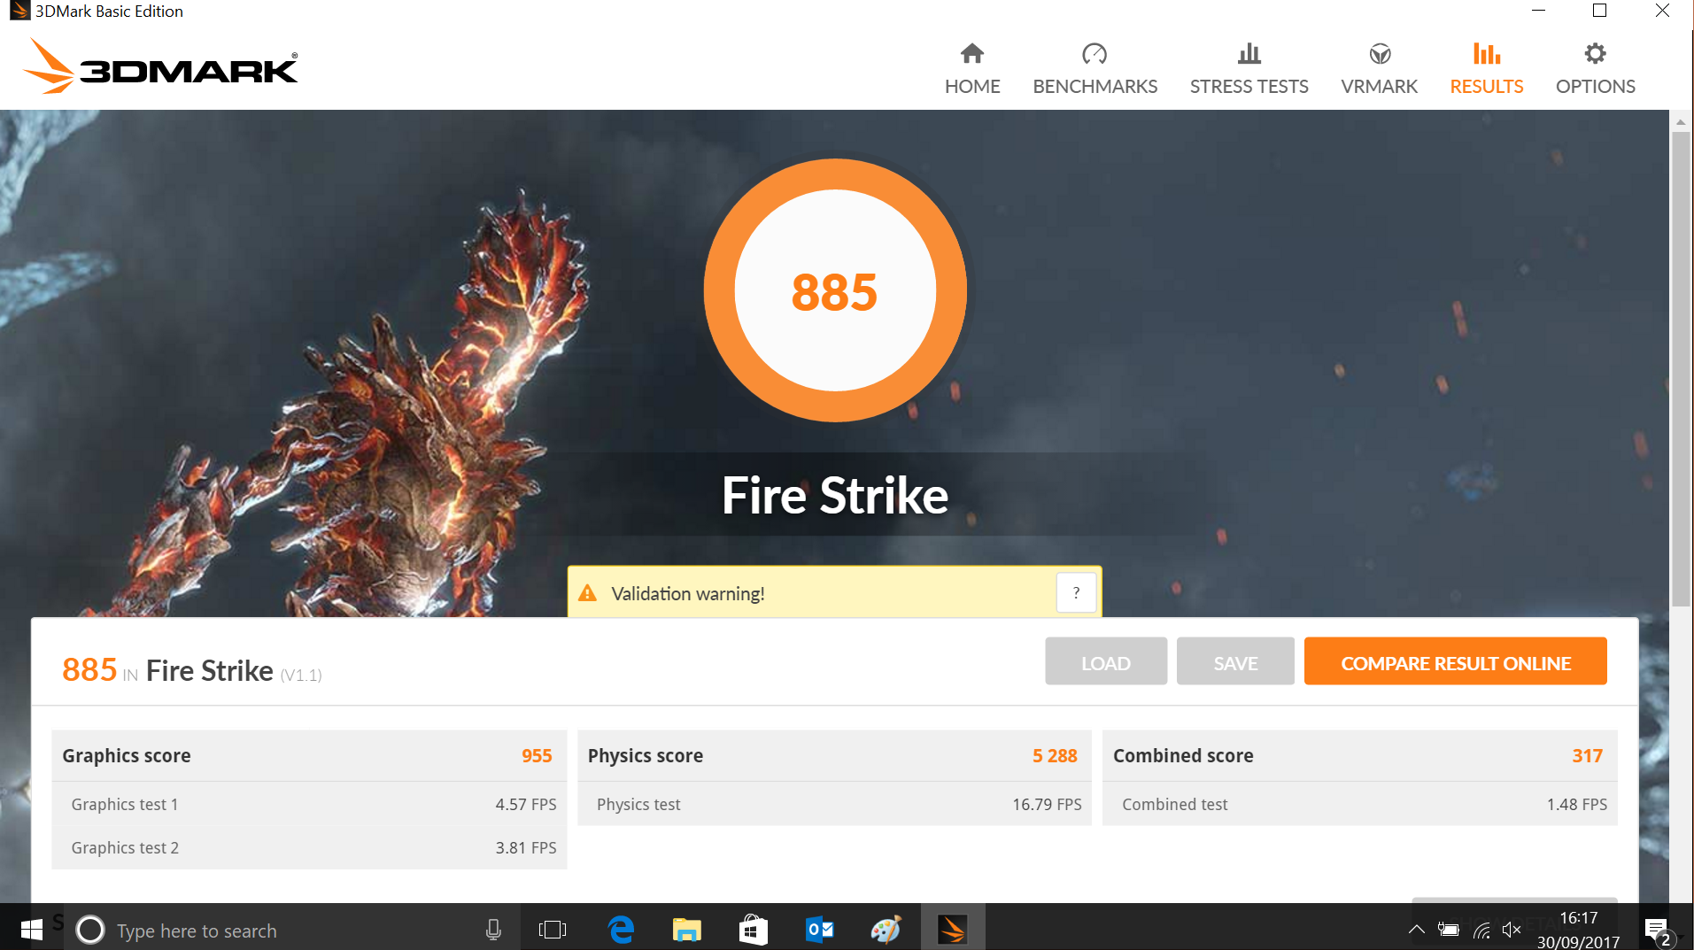The height and width of the screenshot is (950, 1694).
Task: Click the Validation warning! banner text
Action: pos(688,593)
